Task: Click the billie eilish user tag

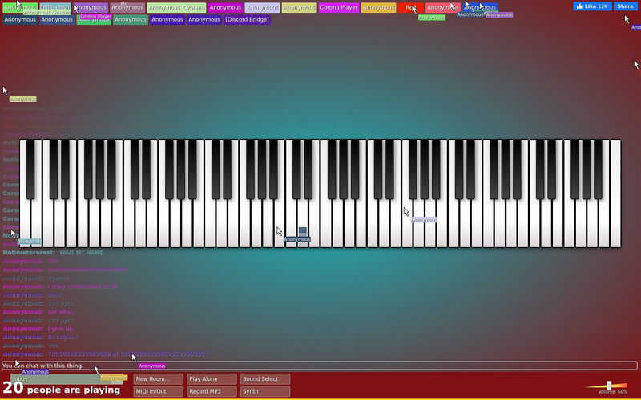Action: (55, 7)
